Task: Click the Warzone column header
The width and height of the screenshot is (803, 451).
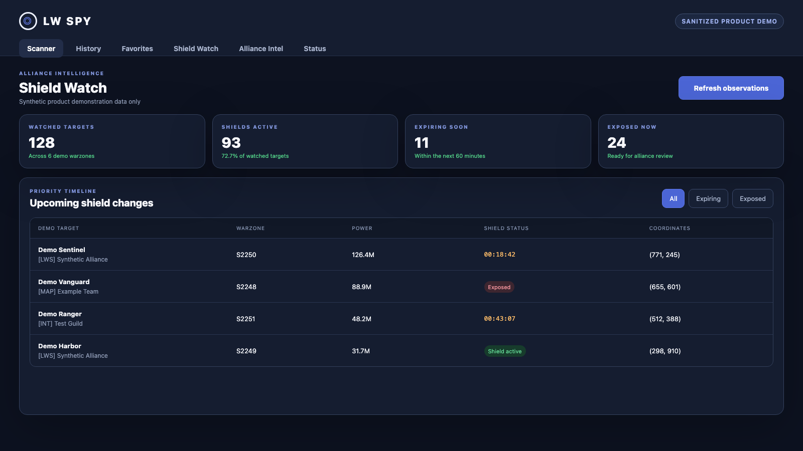Action: click(250, 229)
